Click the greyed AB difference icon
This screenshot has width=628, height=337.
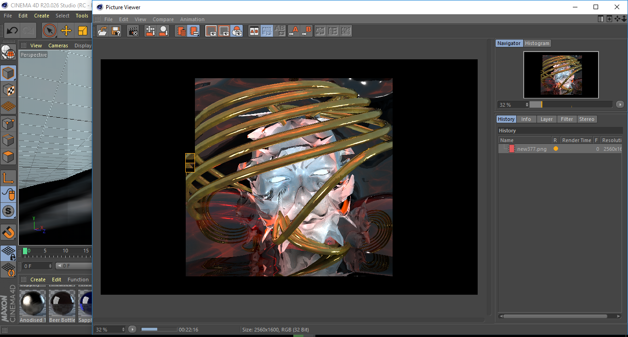[280, 31]
